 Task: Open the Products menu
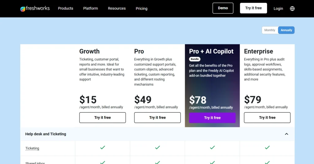coord(66,8)
